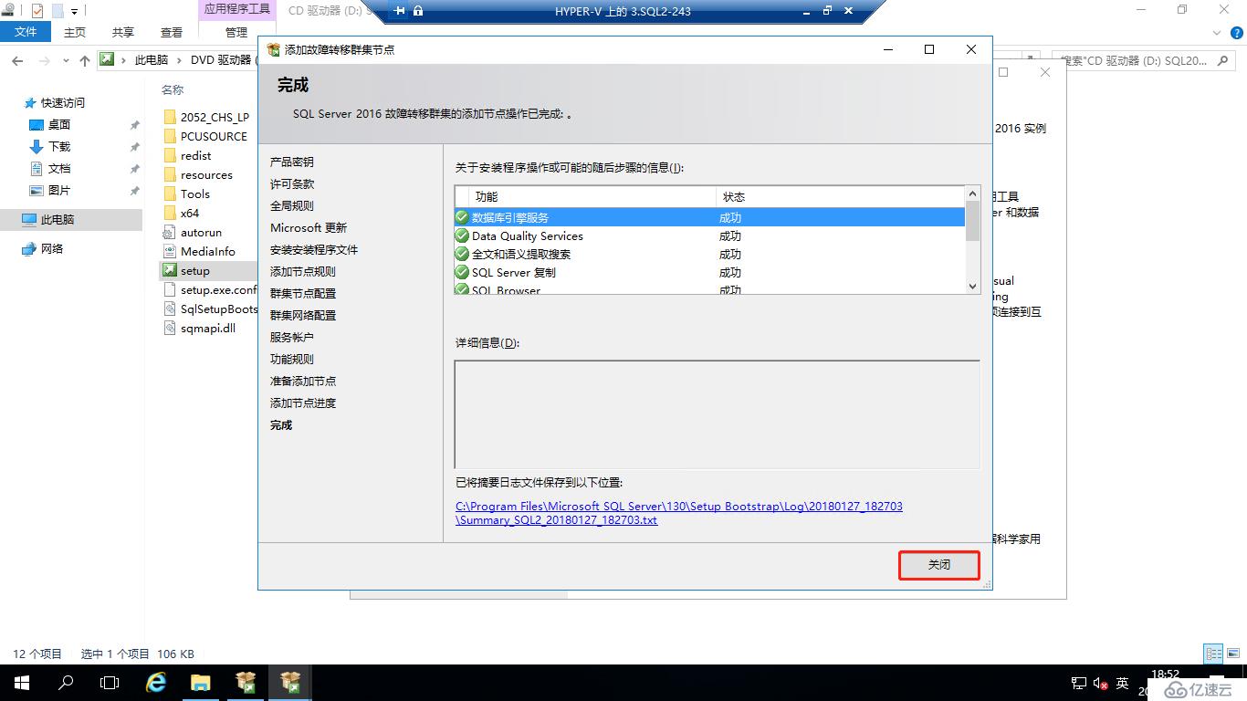
Task: Click the New folder icon in quick access toolbar
Action: click(57, 11)
